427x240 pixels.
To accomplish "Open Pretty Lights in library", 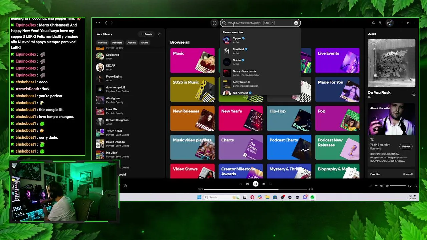I will 128,78.
